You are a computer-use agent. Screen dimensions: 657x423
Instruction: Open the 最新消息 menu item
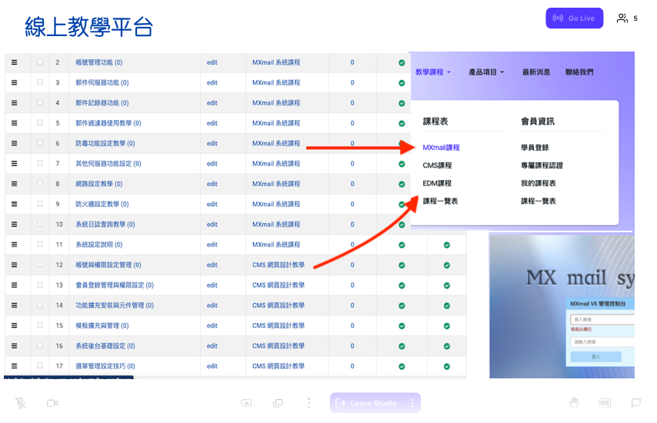pos(536,72)
